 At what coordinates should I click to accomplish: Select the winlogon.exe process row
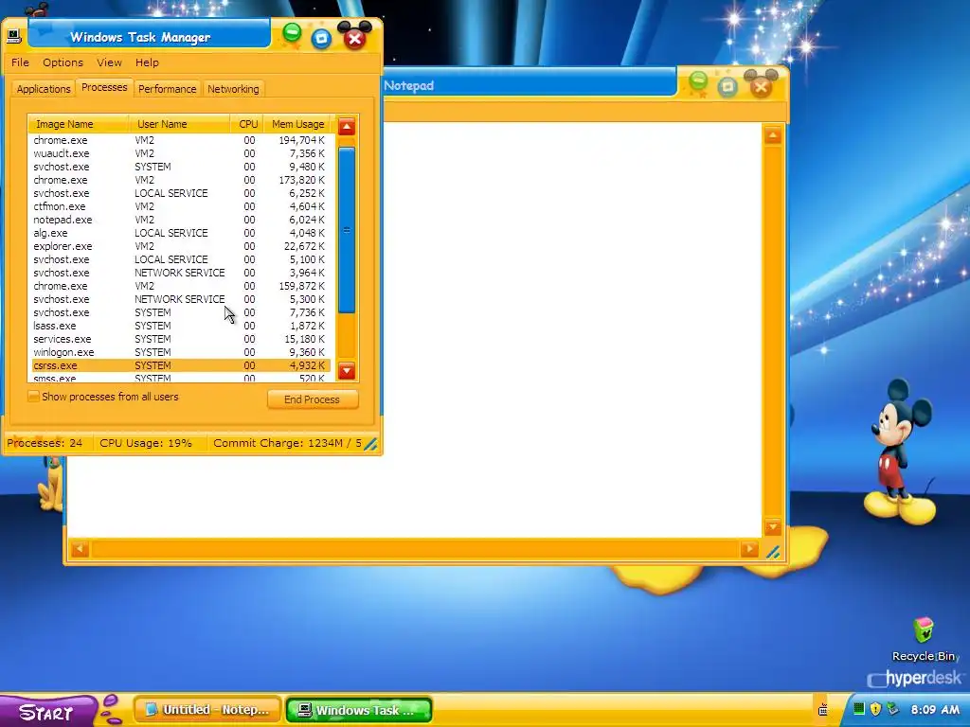point(181,352)
